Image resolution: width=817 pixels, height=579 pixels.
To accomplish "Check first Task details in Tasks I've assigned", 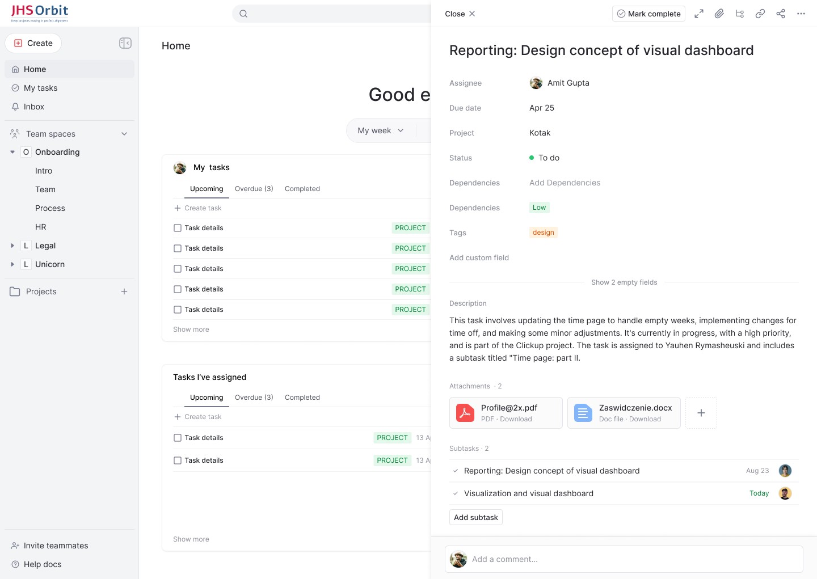I will point(178,438).
